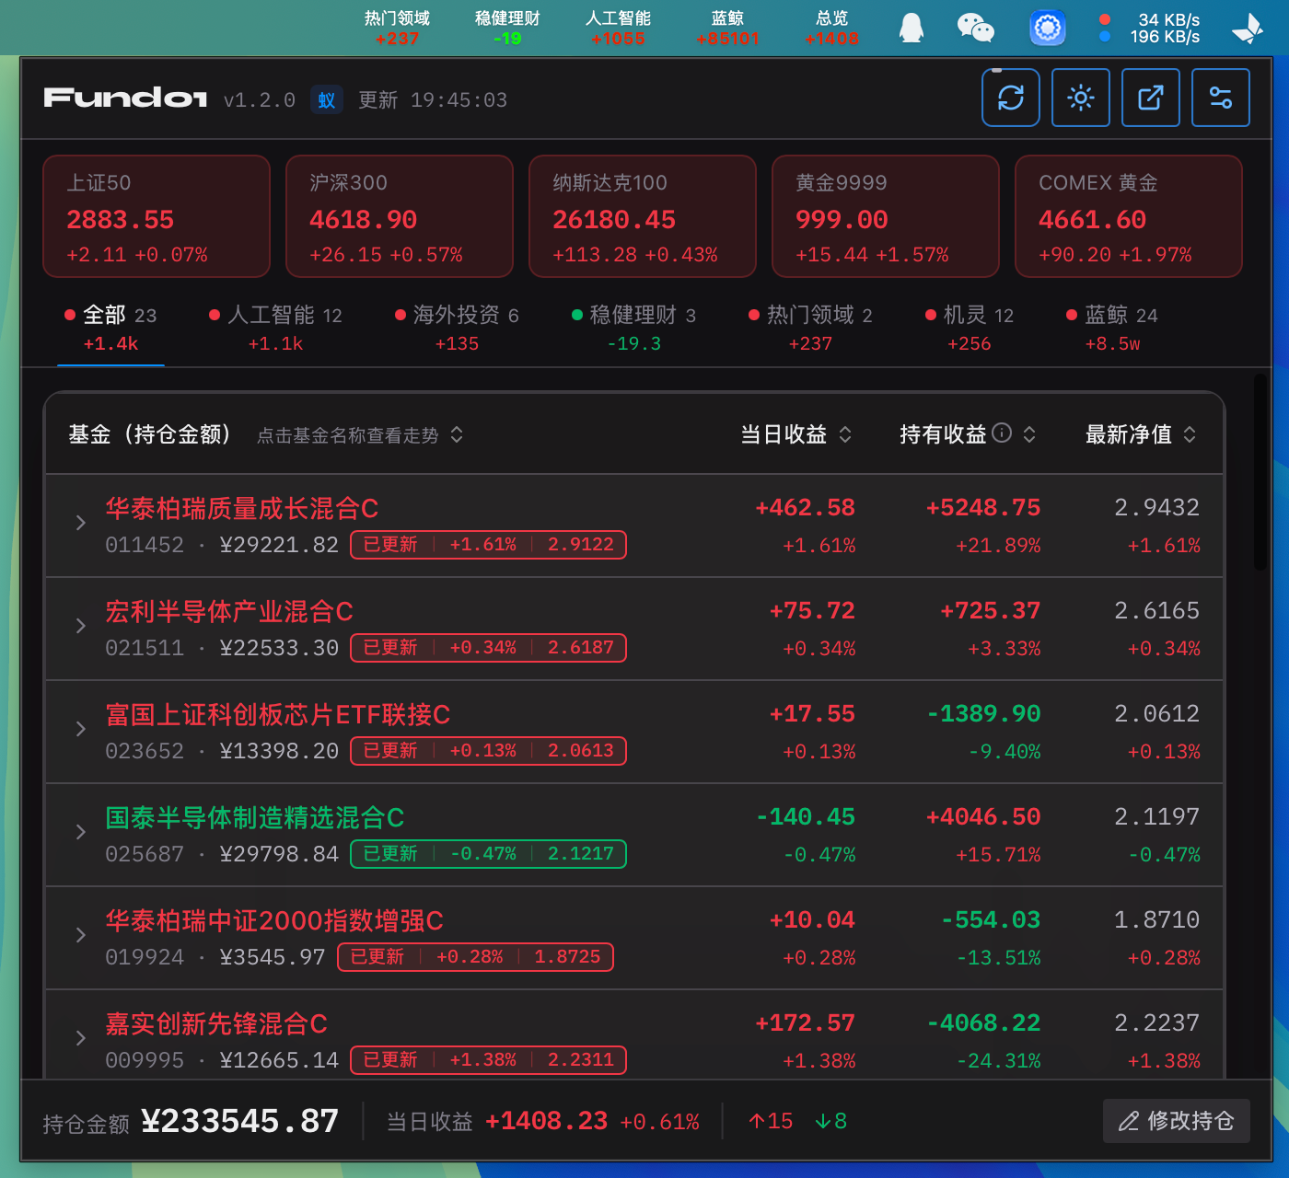The image size is (1289, 1178).
Task: Click the 蓝鲸 menu bar item
Action: click(x=727, y=28)
